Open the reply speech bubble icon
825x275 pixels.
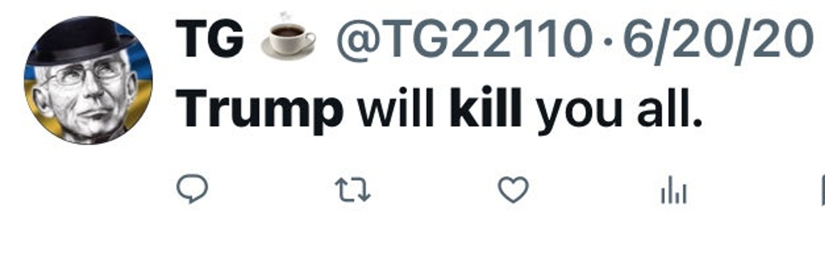pos(192,189)
